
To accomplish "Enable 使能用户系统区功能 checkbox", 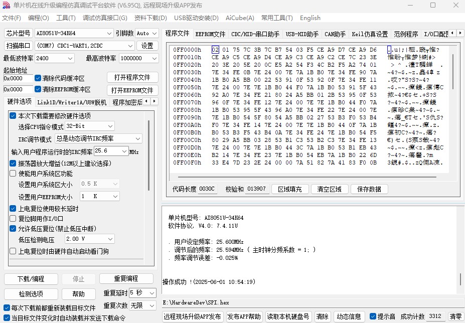I will (x=13, y=174).
